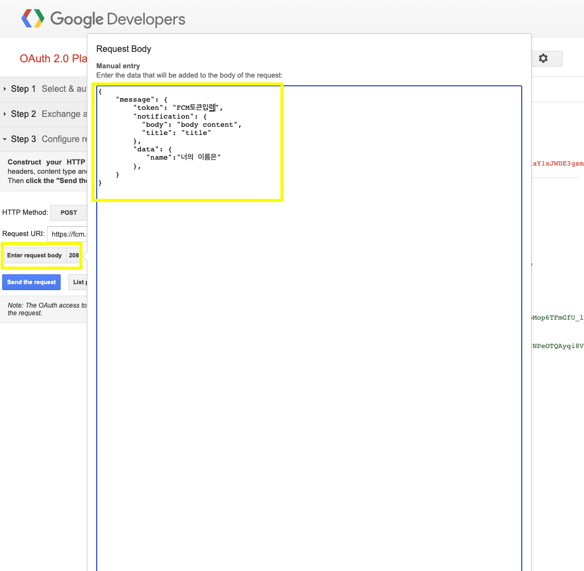This screenshot has height=571, width=584.
Task: Focus the Request URI field
Action: tap(67, 234)
